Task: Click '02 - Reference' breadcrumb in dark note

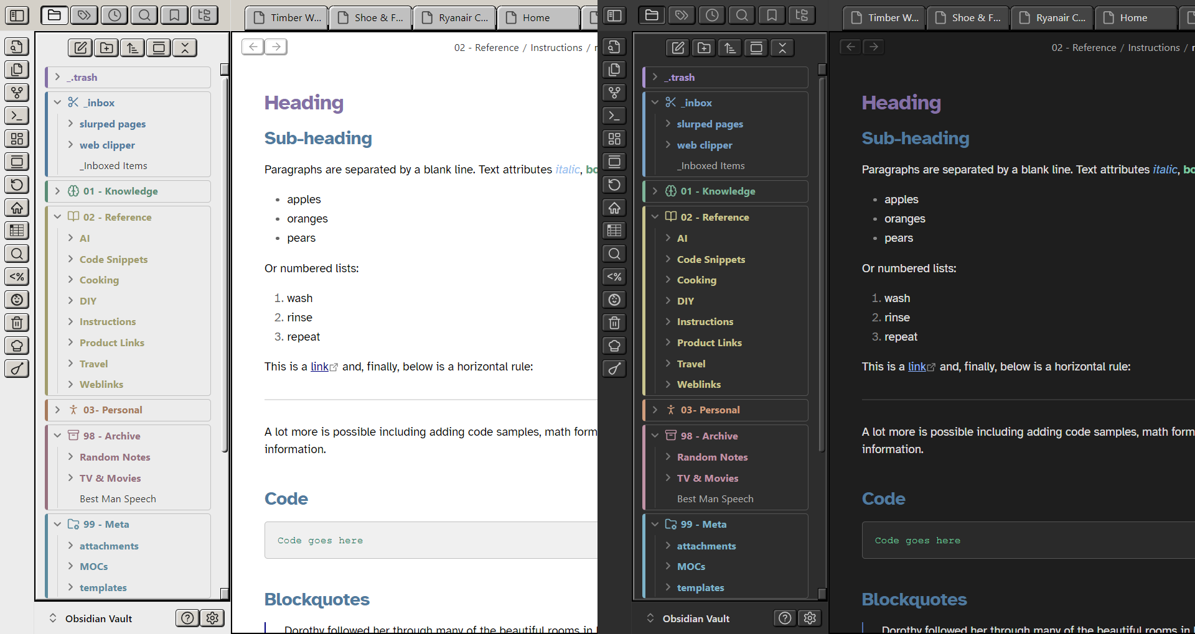Action: 1084,48
